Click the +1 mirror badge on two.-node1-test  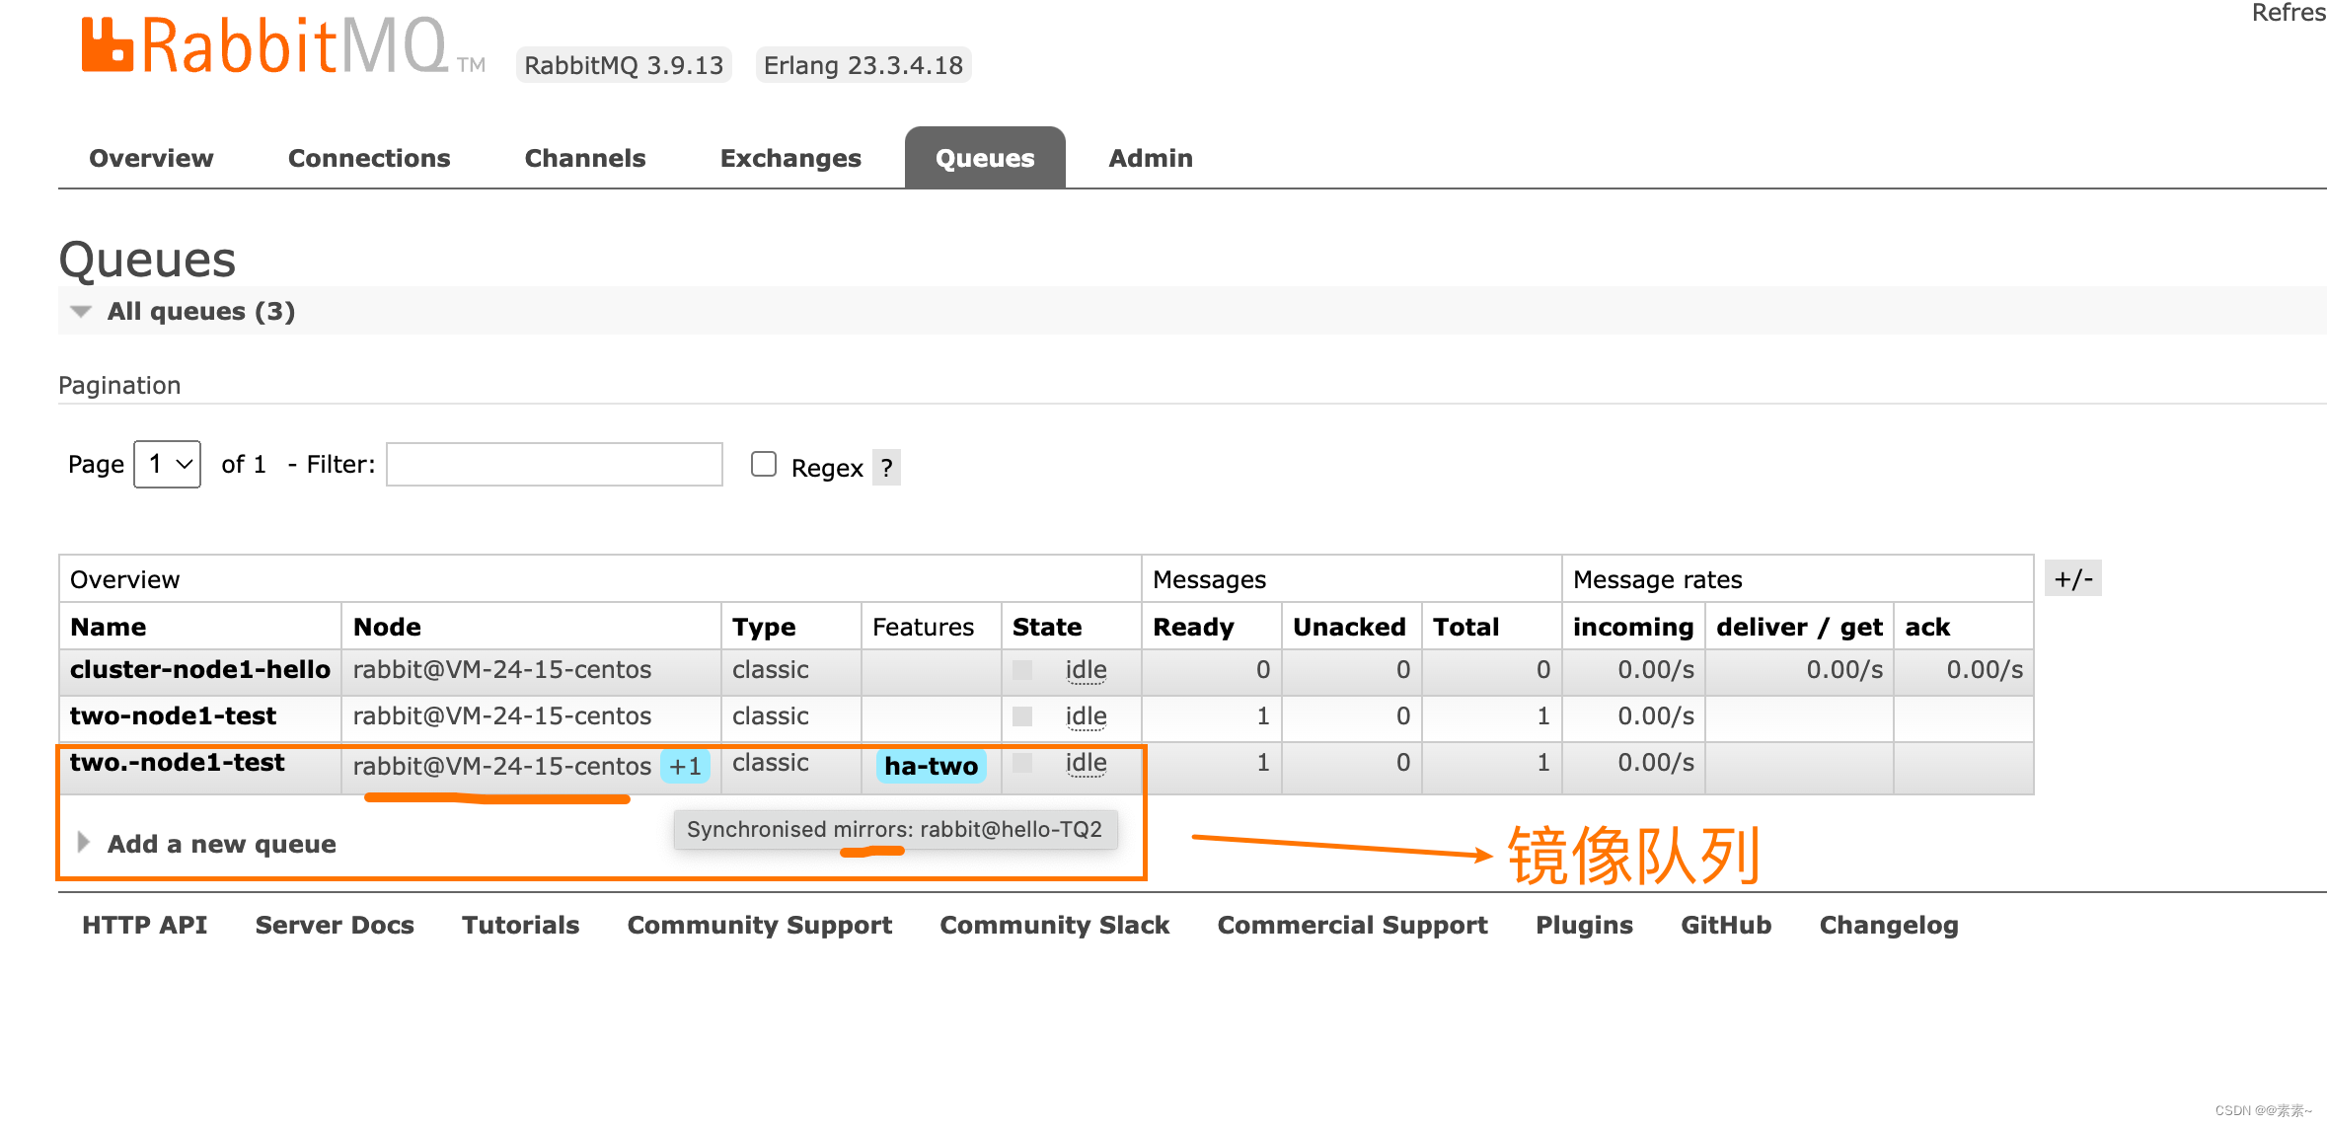click(x=685, y=766)
